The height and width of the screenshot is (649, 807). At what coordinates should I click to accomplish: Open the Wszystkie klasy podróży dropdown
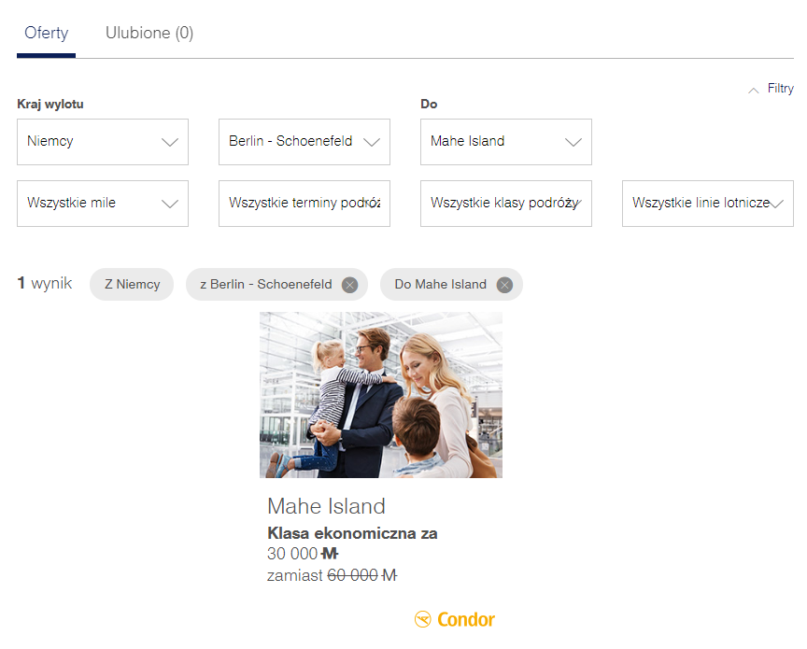pos(506,204)
